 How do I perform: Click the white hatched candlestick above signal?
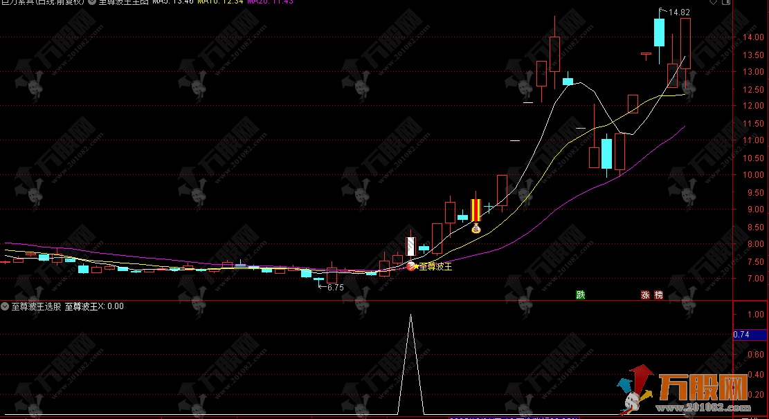pyautogui.click(x=411, y=247)
